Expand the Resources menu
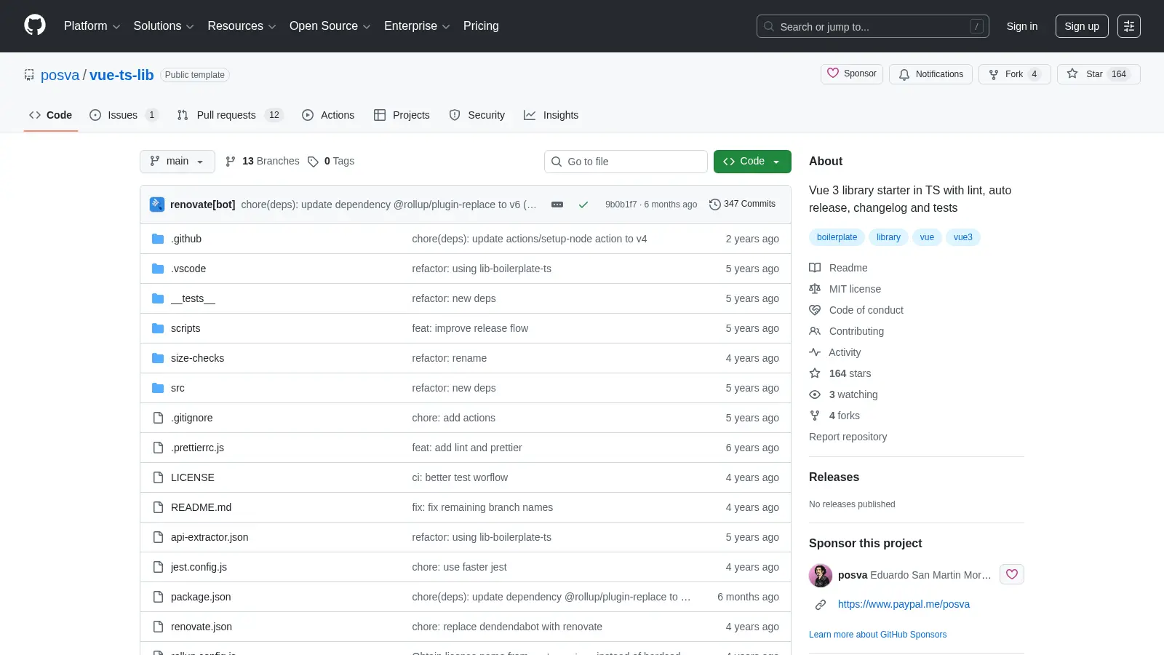The image size is (1164, 655). click(x=242, y=26)
